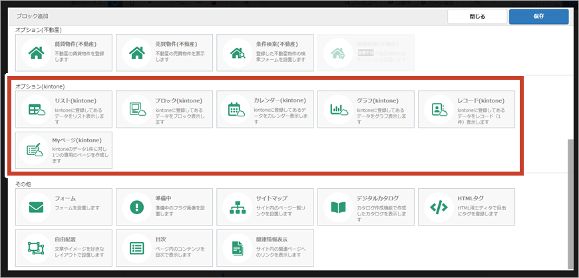579x278 pixels.
Task: Select the ブロック(kintone) icon
Action: 136,110
